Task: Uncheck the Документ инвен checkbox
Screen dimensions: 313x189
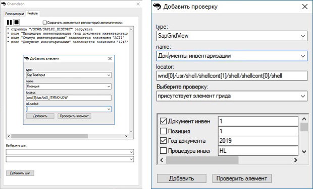Action: 163,121
